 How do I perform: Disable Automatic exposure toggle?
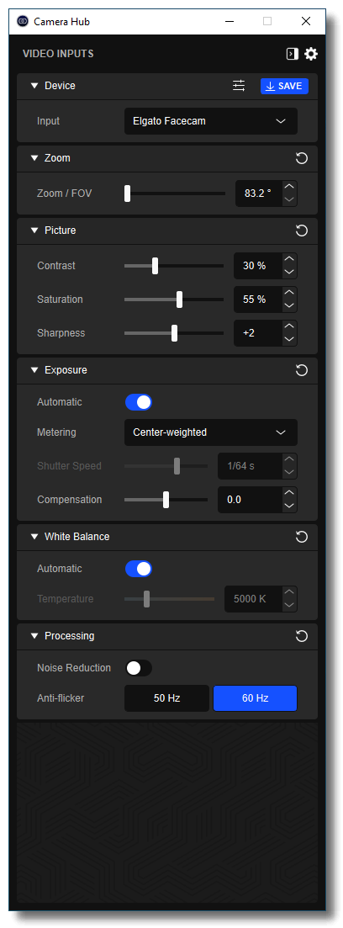(x=139, y=402)
